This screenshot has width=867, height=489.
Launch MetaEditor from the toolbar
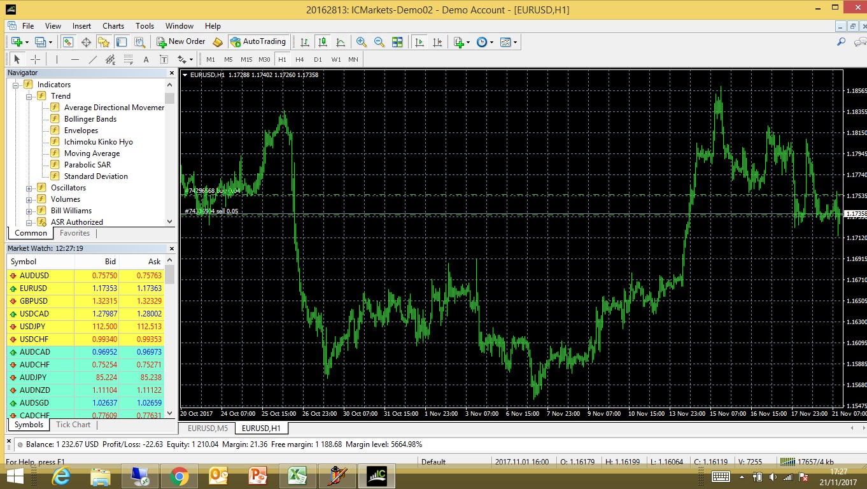click(218, 42)
